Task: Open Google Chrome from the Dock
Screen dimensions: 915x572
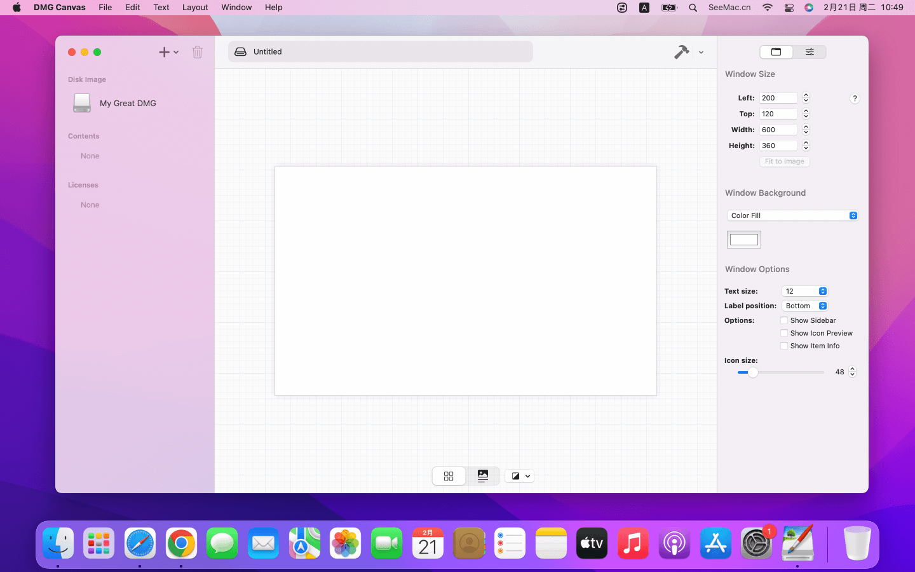Action: click(x=181, y=543)
